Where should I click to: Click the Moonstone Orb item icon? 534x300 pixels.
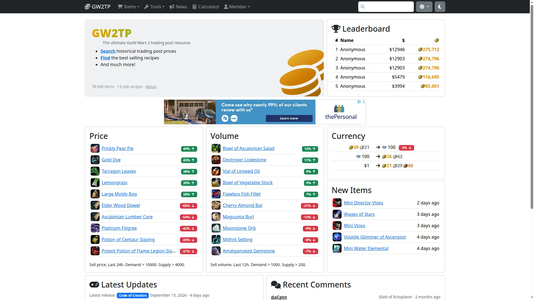[216, 228]
